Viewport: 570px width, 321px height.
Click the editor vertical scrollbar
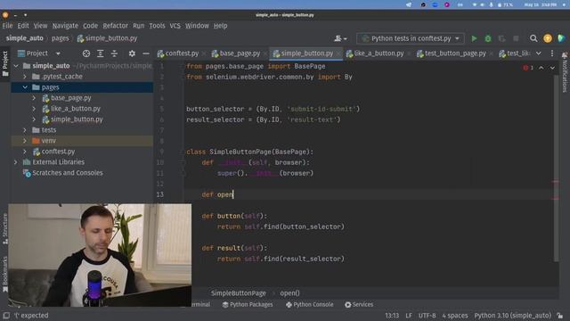(556, 168)
